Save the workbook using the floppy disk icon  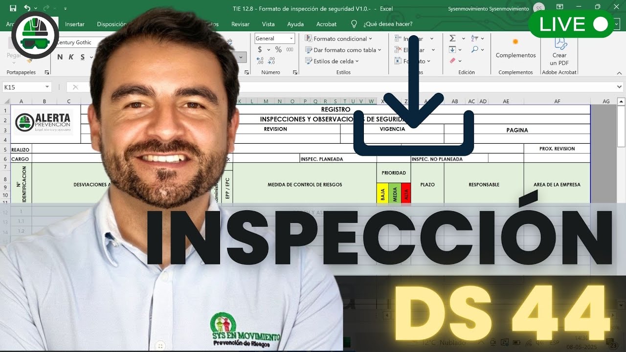(x=13, y=8)
